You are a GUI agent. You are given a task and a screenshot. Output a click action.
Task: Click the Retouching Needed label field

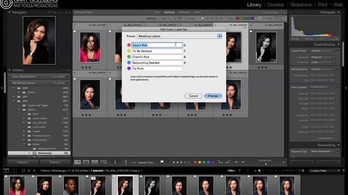[x=157, y=63]
